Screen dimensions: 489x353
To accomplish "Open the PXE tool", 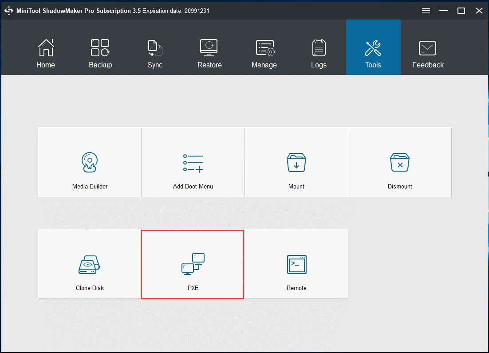I will pos(193,265).
